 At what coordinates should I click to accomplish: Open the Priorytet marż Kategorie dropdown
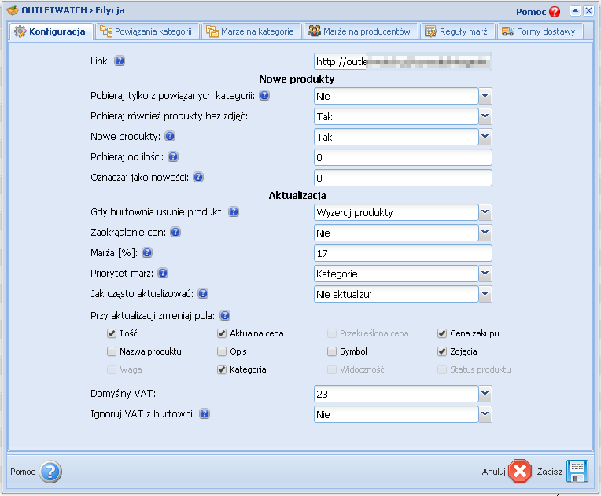tap(485, 274)
